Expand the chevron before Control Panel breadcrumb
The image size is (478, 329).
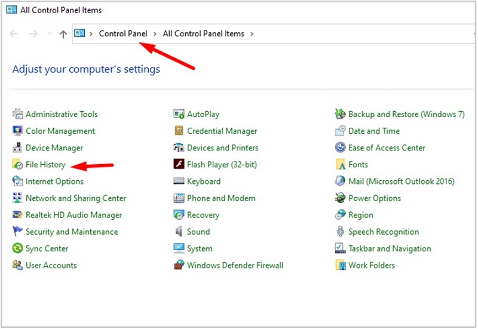point(91,34)
